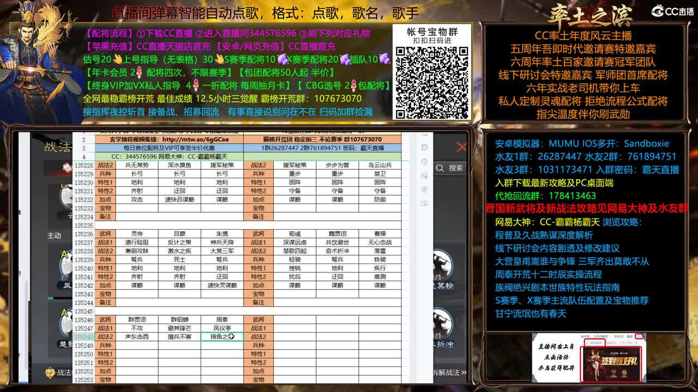
Task: Select trait cell 疾行
Action: [x=380, y=268]
